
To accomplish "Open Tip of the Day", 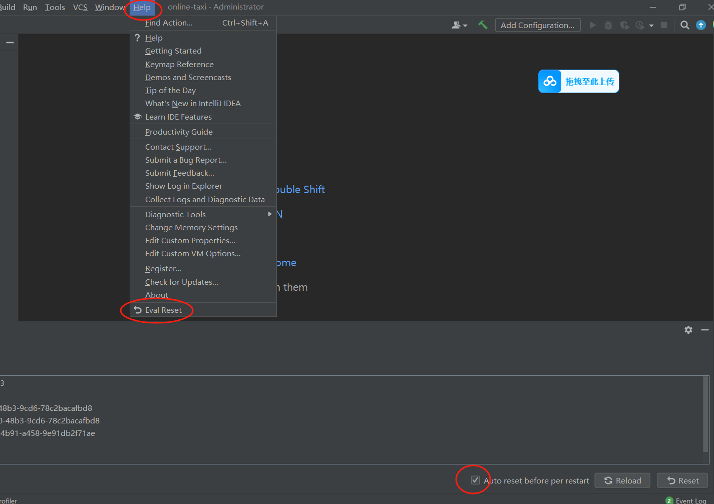I will click(x=203, y=90).
